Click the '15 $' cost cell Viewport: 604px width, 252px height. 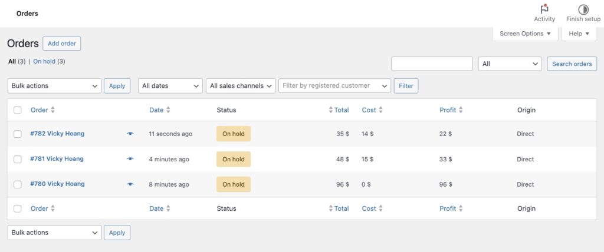click(367, 160)
